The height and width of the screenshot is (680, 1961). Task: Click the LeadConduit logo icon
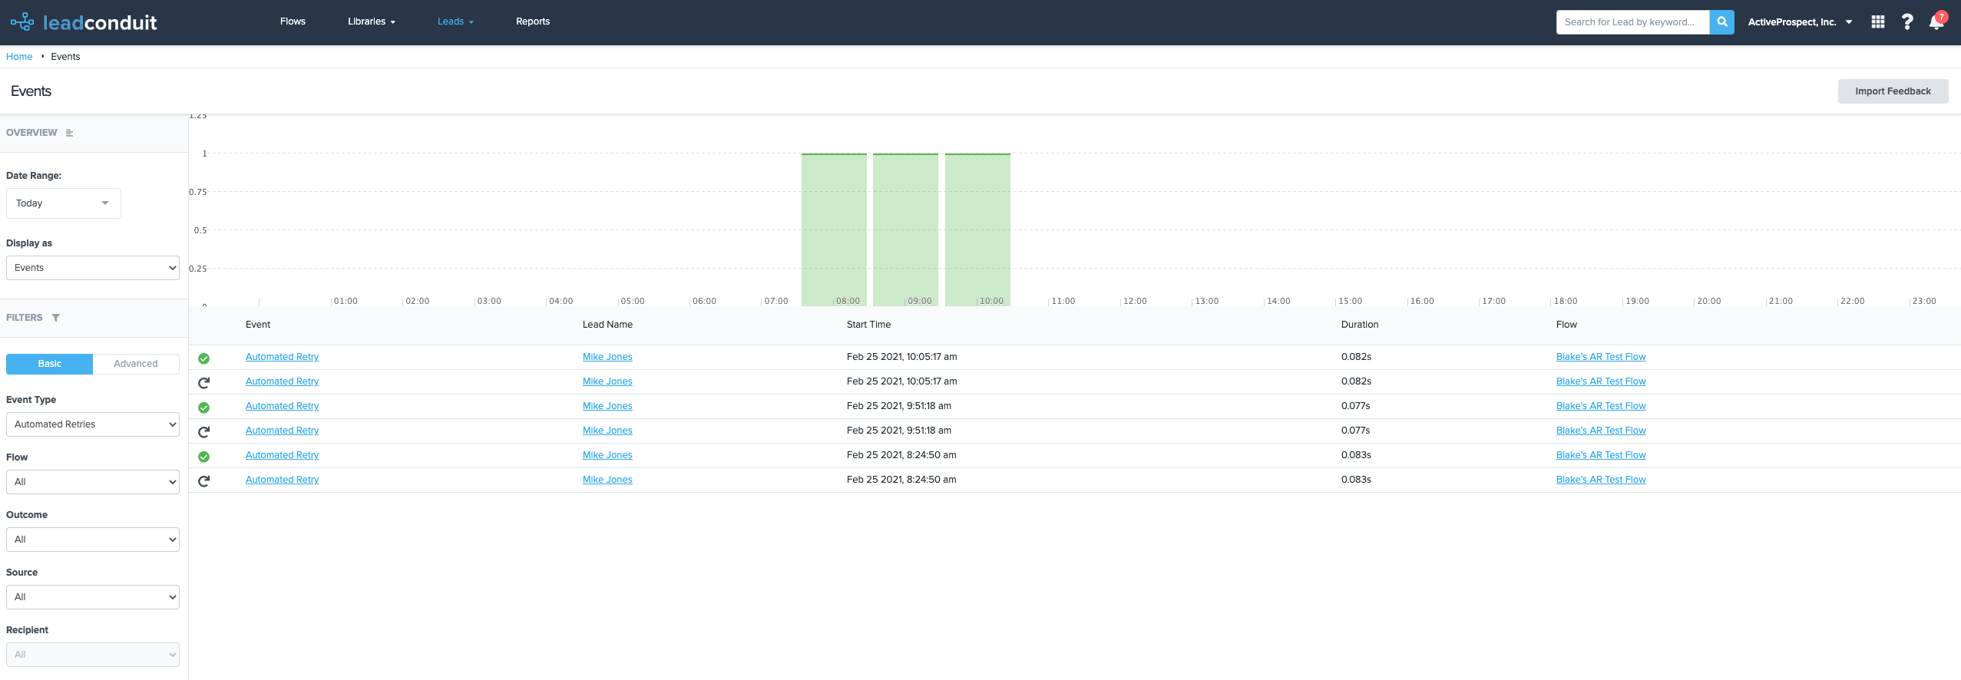pyautogui.click(x=22, y=21)
